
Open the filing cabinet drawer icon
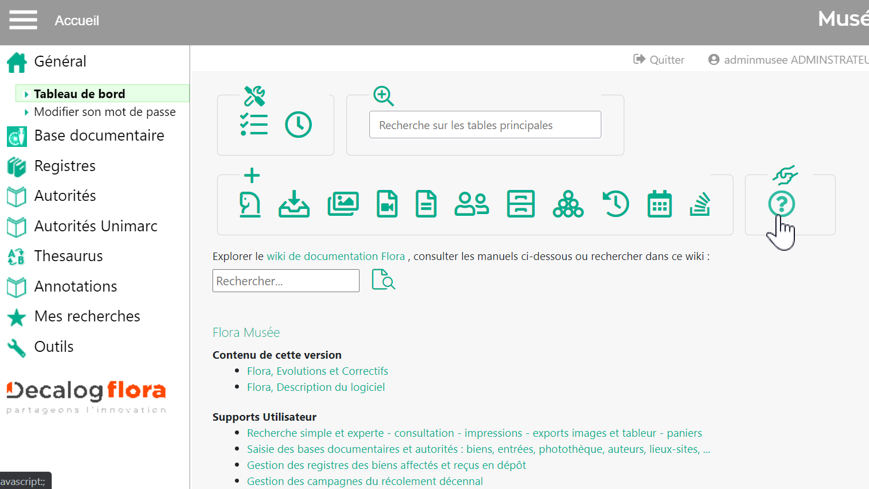[520, 204]
